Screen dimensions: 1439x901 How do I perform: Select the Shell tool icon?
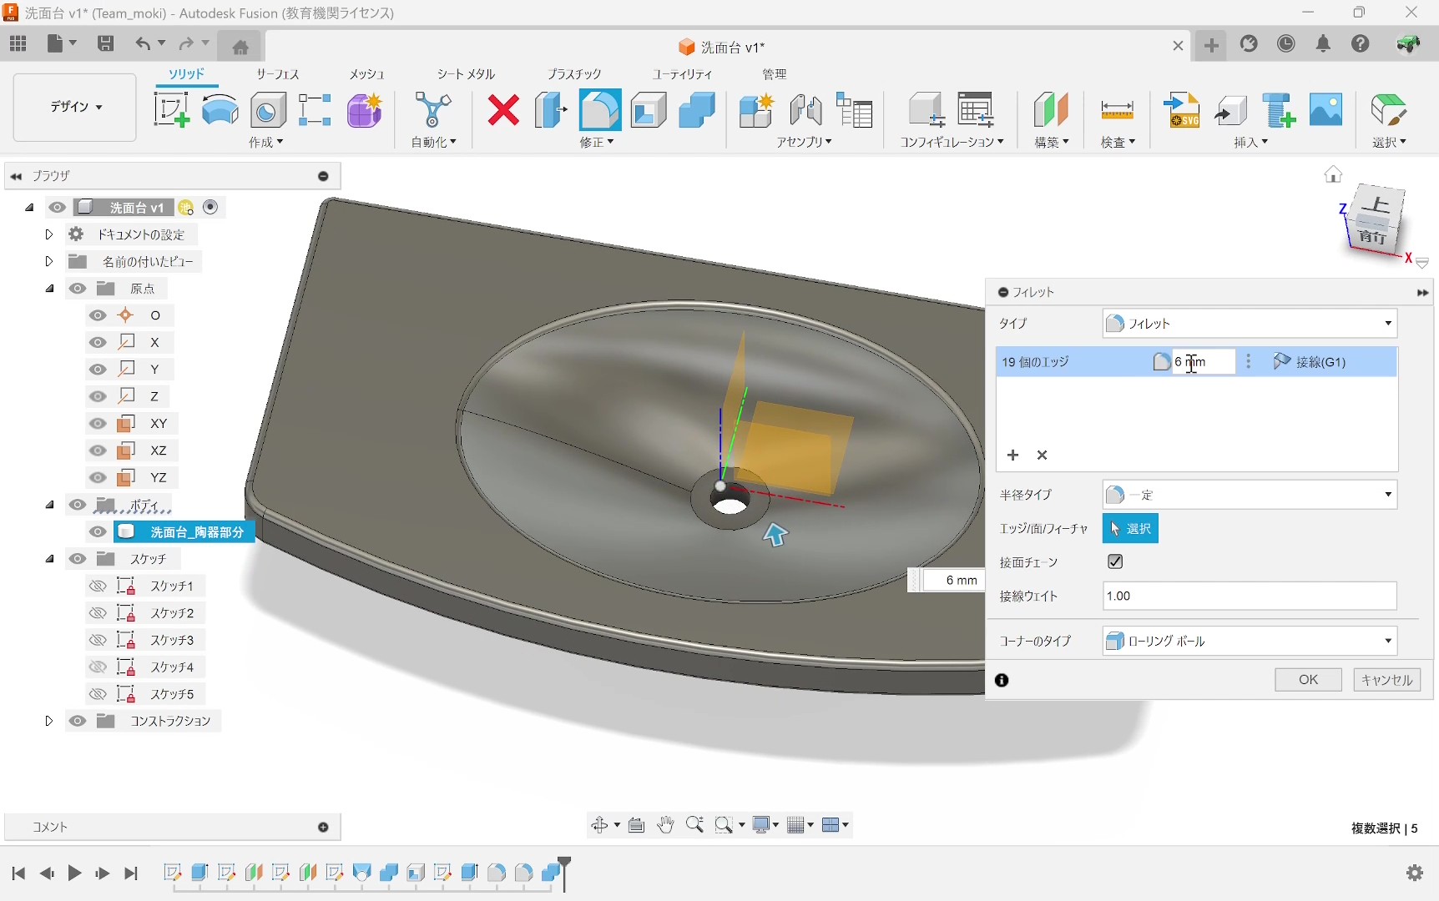pos(649,110)
